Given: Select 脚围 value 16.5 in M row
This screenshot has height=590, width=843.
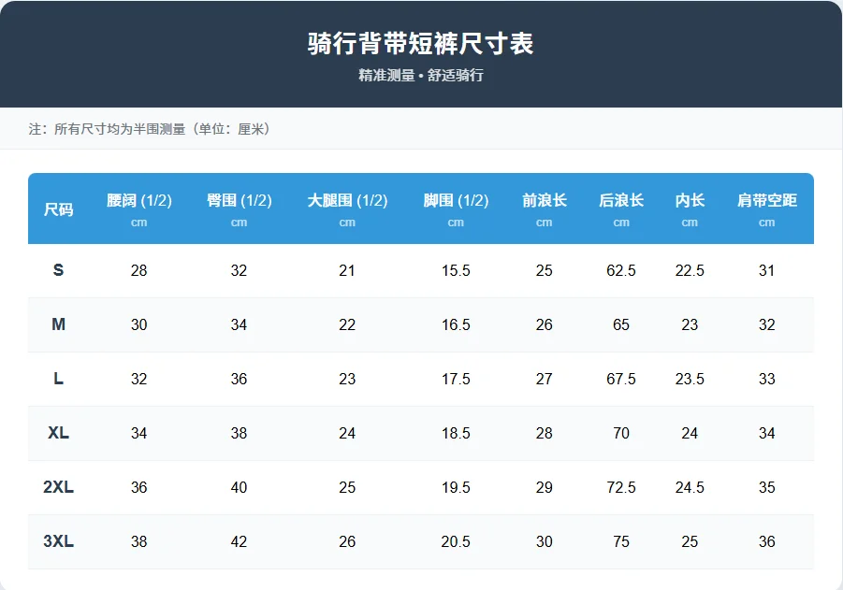Looking at the screenshot, I should pyautogui.click(x=456, y=324).
